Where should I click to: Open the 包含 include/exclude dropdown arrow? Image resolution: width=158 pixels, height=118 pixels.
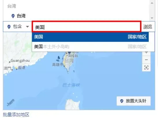pos(27,26)
